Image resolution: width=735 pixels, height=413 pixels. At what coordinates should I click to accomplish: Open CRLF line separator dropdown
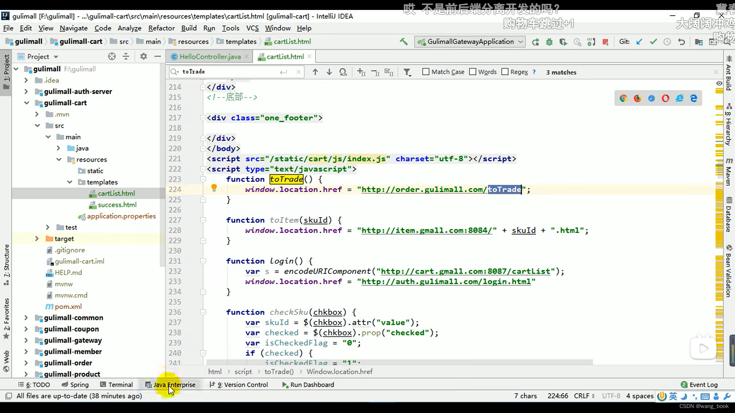point(584,396)
